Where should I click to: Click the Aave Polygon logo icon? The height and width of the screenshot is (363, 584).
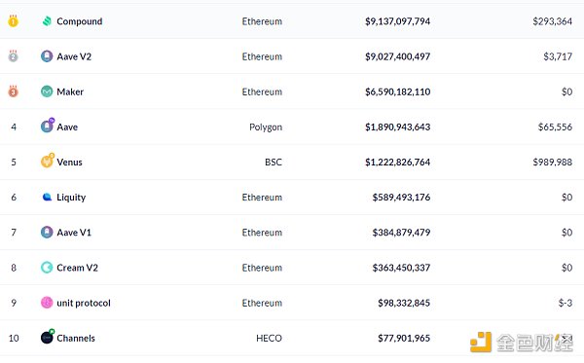[x=48, y=126]
